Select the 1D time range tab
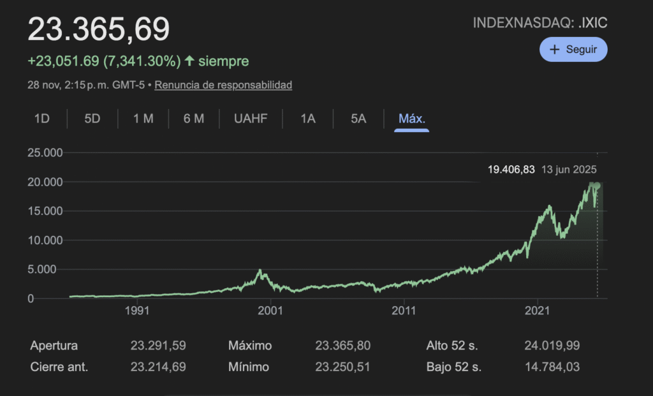 42,119
